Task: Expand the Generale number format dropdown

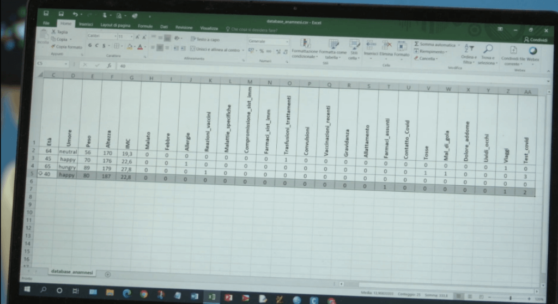Action: (x=268, y=41)
